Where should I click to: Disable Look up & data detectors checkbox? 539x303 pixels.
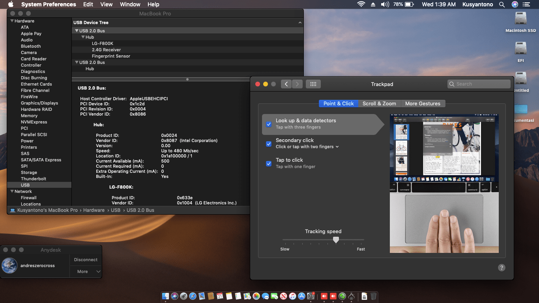[269, 124]
